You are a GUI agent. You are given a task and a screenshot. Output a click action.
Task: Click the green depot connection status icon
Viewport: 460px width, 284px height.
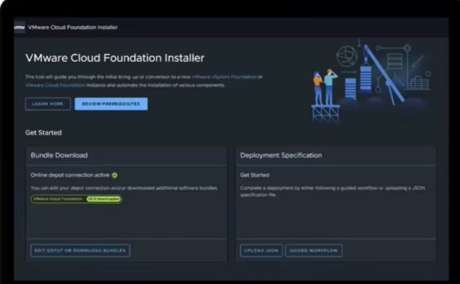pos(114,175)
